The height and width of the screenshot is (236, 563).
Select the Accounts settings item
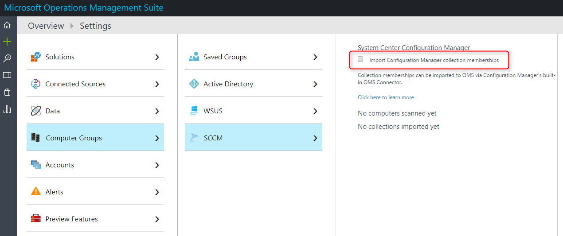(x=95, y=165)
